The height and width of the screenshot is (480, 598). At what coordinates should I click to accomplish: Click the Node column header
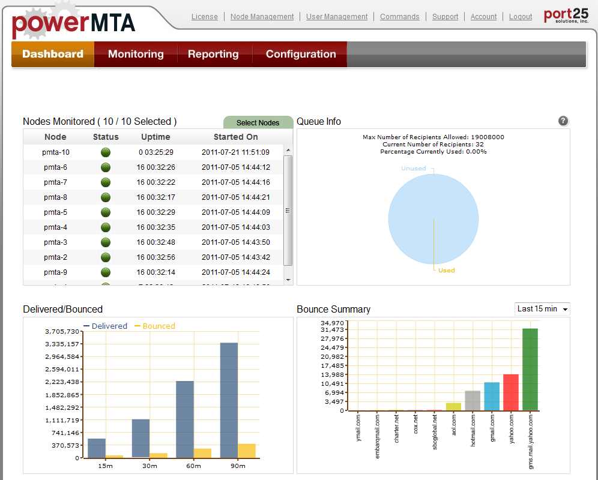coord(55,137)
